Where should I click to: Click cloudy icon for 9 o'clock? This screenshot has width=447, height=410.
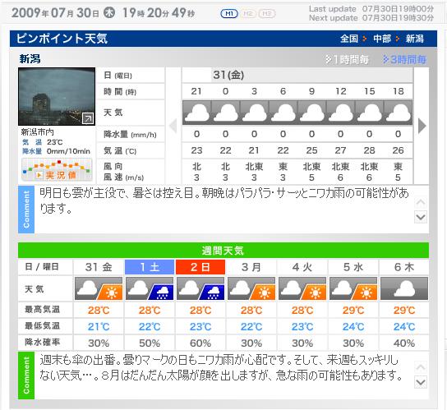[x=312, y=113]
